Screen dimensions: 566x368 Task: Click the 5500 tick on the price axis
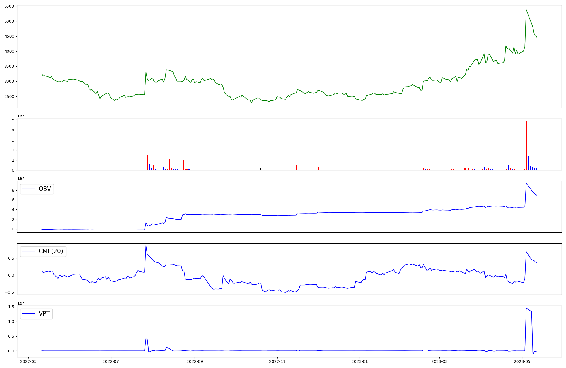[9, 6]
